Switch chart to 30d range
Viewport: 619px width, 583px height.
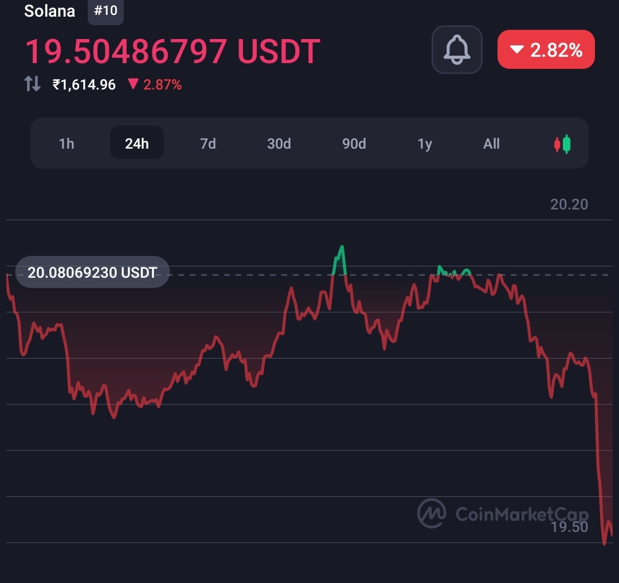pos(279,143)
